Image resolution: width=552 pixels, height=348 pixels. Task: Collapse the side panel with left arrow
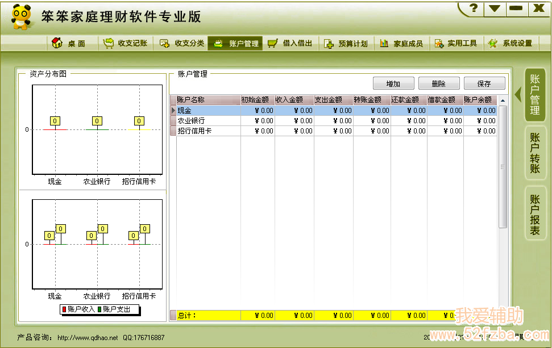518,94
